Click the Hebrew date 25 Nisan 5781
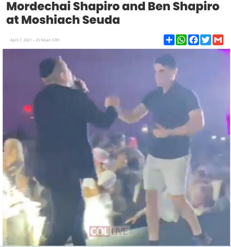231x247 pixels. tap(48, 40)
